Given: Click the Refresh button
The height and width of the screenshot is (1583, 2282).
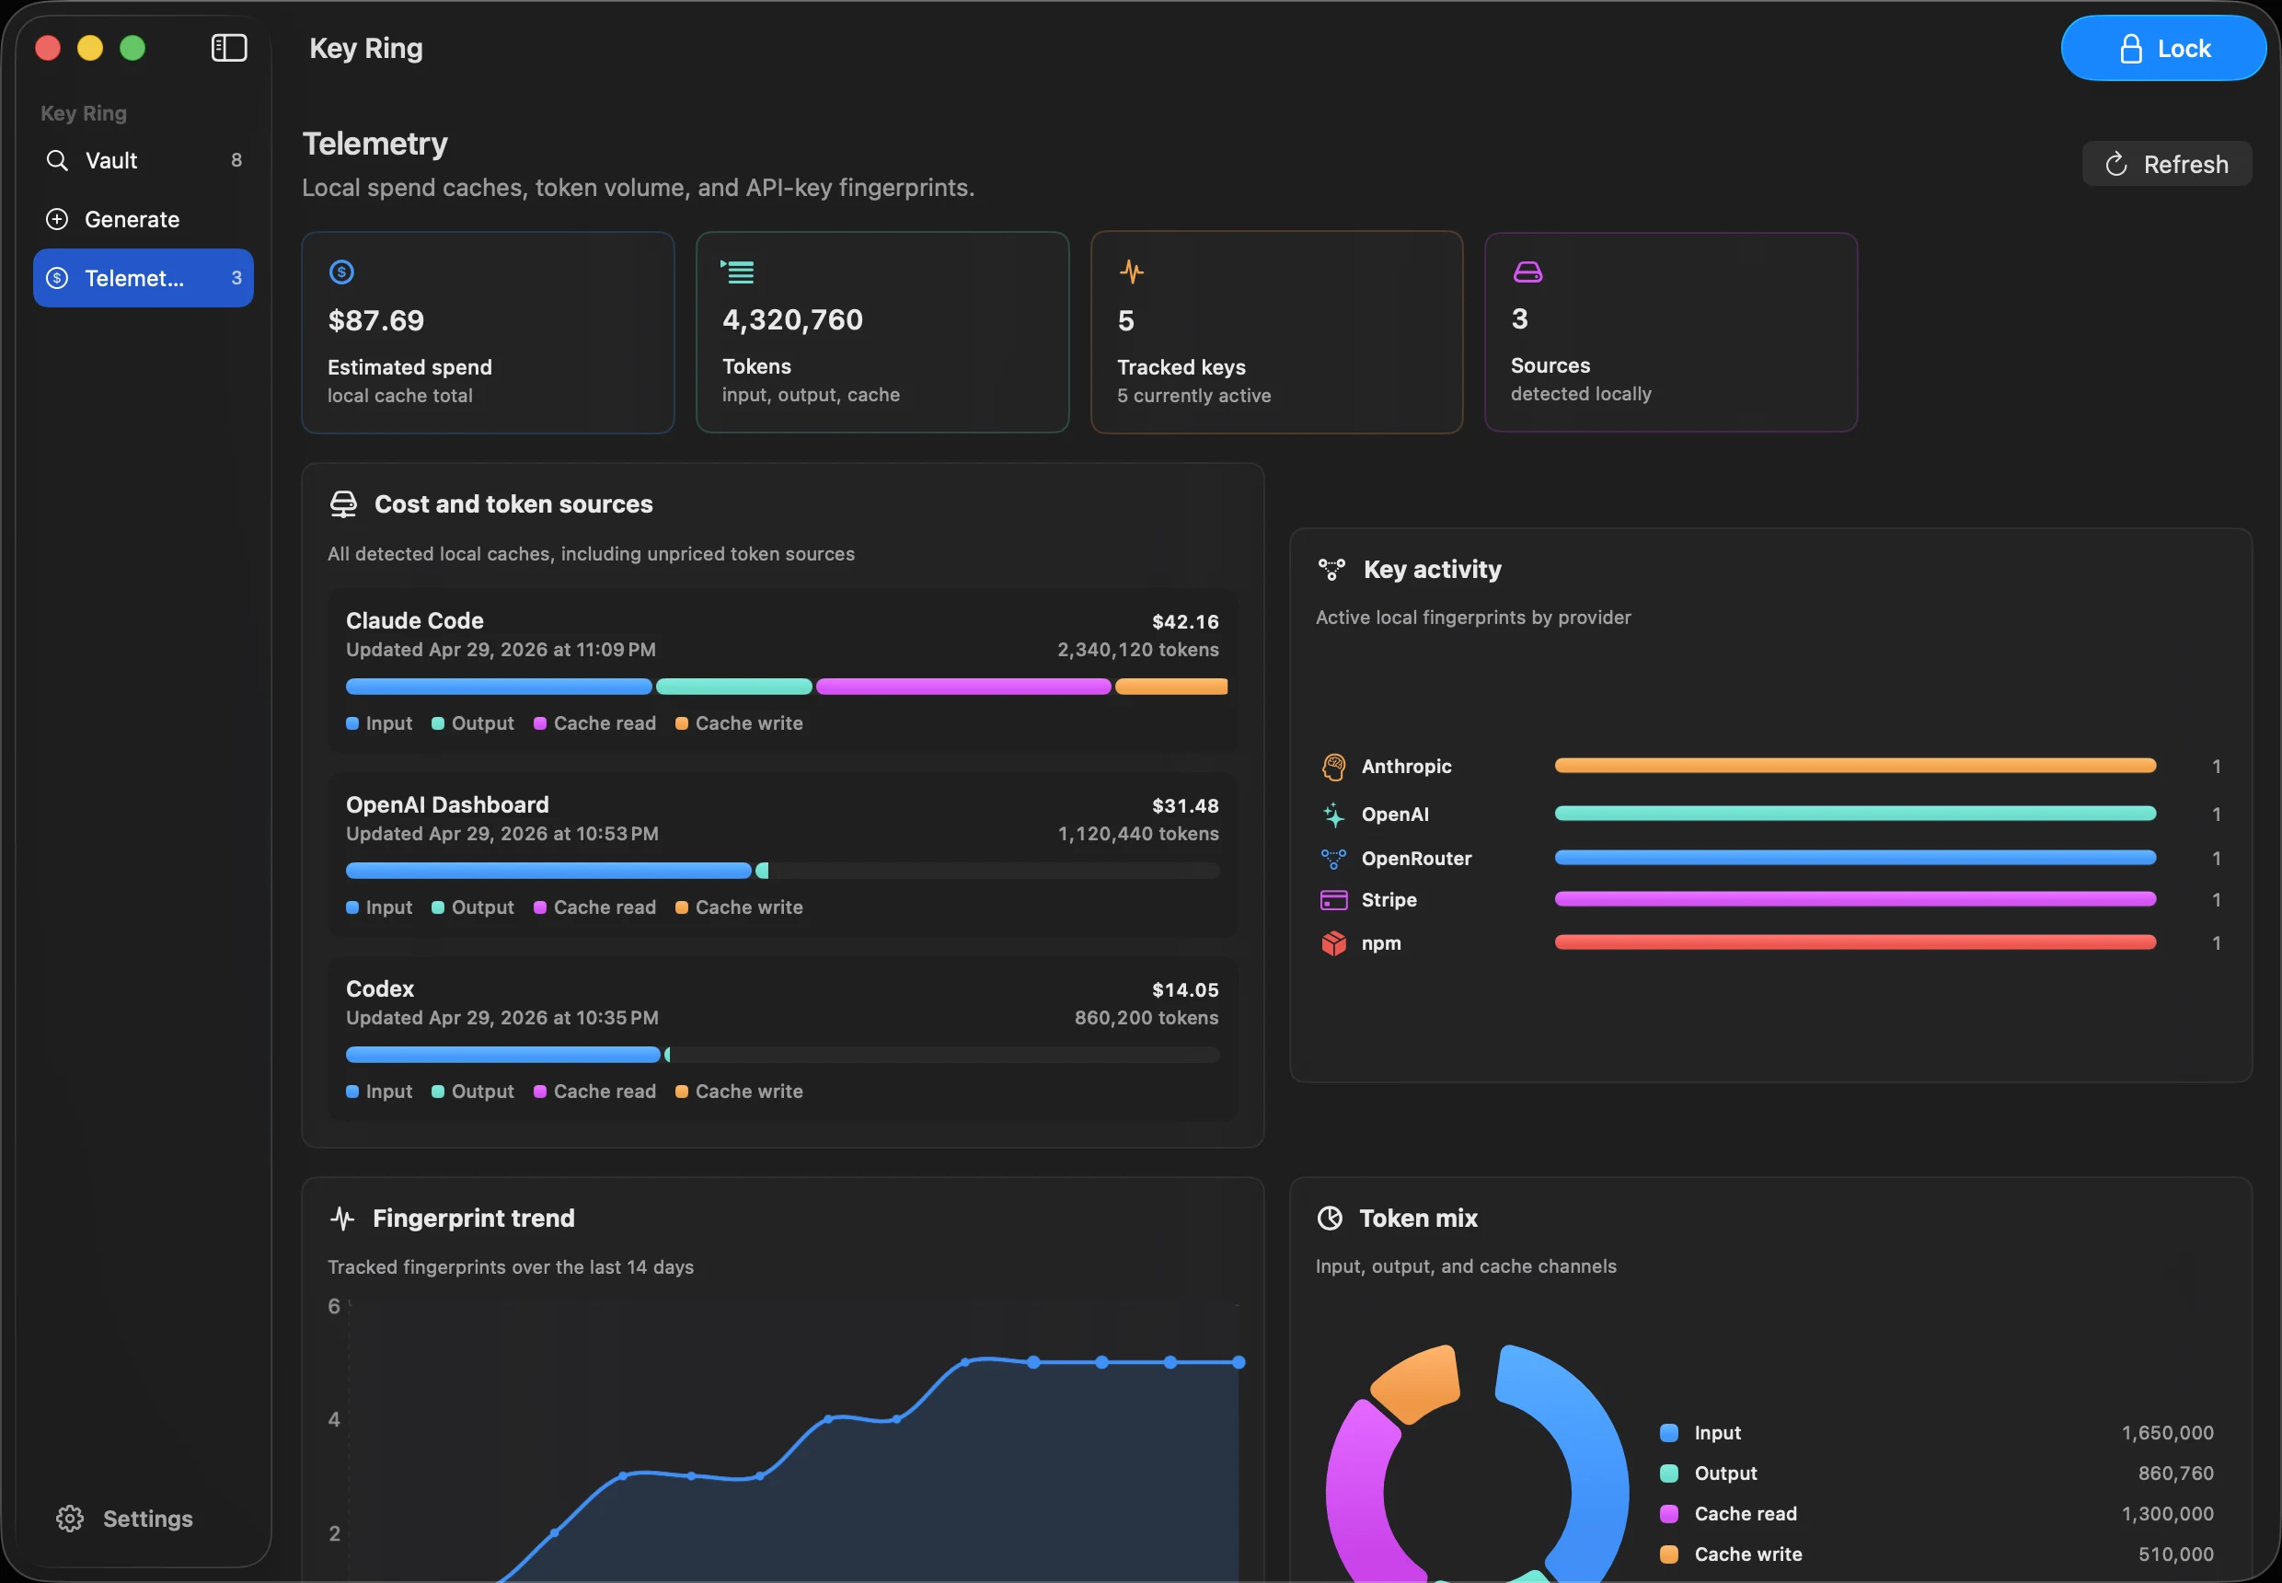Looking at the screenshot, I should pyautogui.click(x=2166, y=164).
